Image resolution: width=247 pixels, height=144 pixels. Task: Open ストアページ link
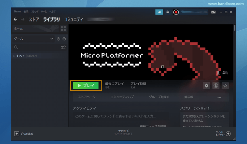click(87, 97)
